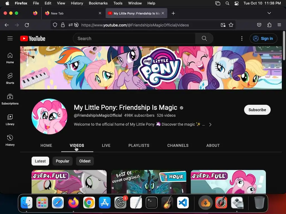Viewport: 286px width, 214px height.
Task: Switch to the HOME channel tab
Action: pos(46,145)
